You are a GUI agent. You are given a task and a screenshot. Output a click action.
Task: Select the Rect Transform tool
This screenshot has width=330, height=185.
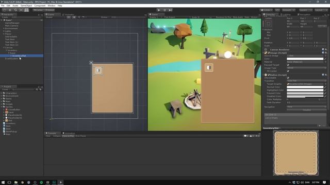coord(26,10)
